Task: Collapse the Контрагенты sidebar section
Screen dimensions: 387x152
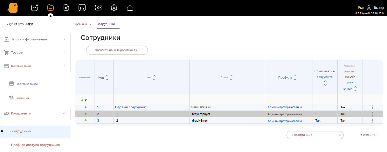Action: pos(64,113)
